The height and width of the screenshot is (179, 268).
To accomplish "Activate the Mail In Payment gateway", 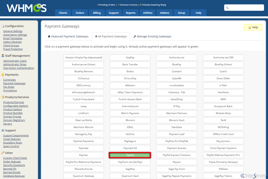I will point(130,113).
